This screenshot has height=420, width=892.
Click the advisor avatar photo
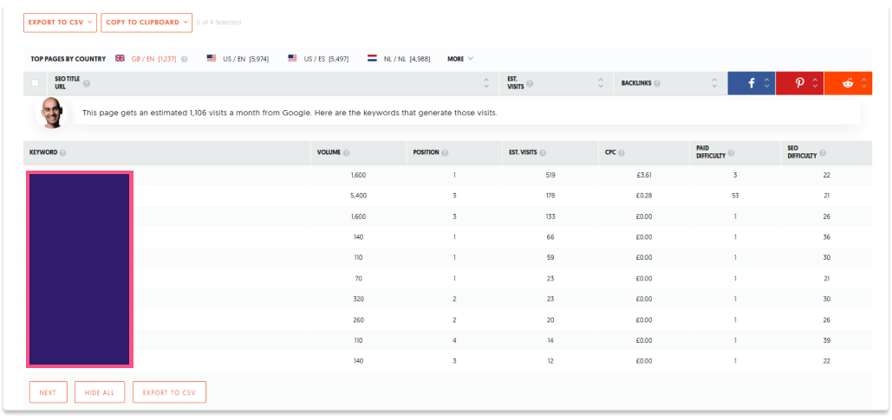coord(52,113)
